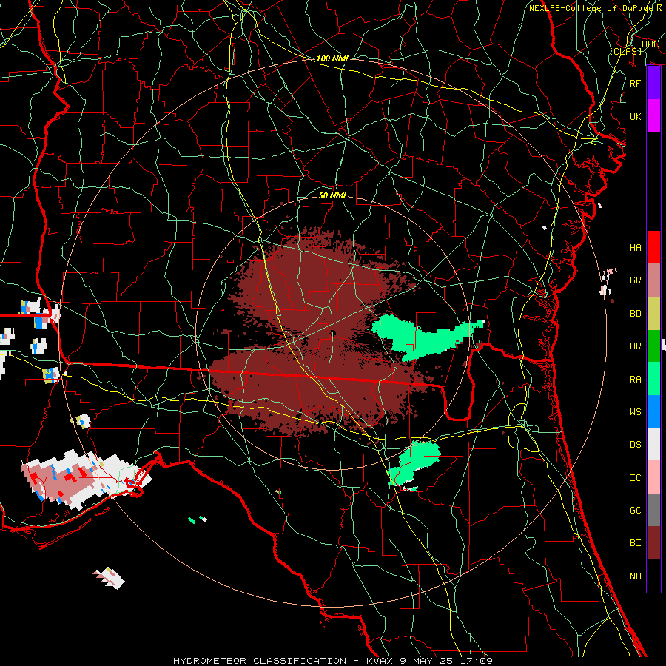
Task: Select the yellow BD legend swatch
Action: point(653,314)
